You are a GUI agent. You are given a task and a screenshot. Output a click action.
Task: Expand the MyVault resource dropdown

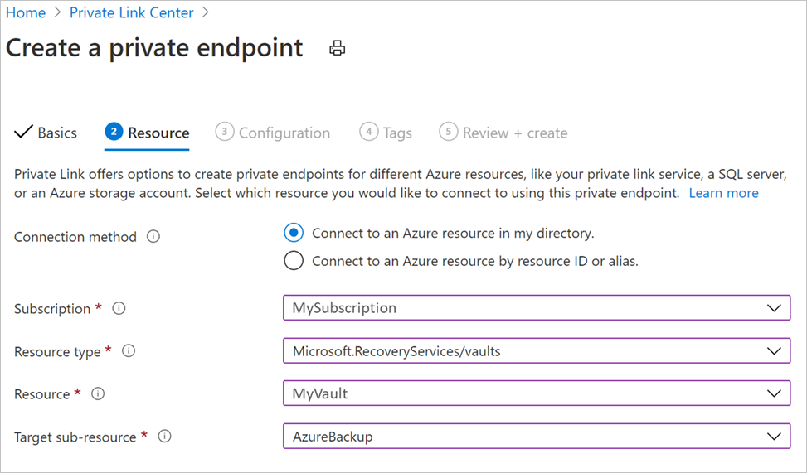pyautogui.click(x=774, y=394)
